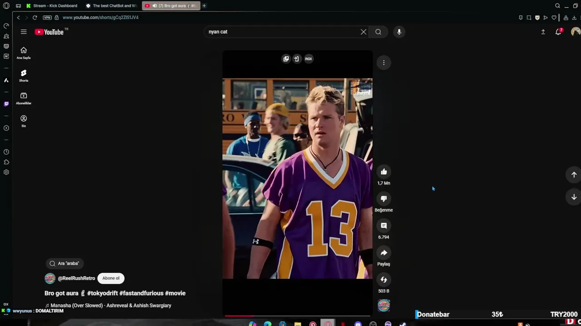Click the tab islands workspace icon
This screenshot has height=326, width=581.
18,6
